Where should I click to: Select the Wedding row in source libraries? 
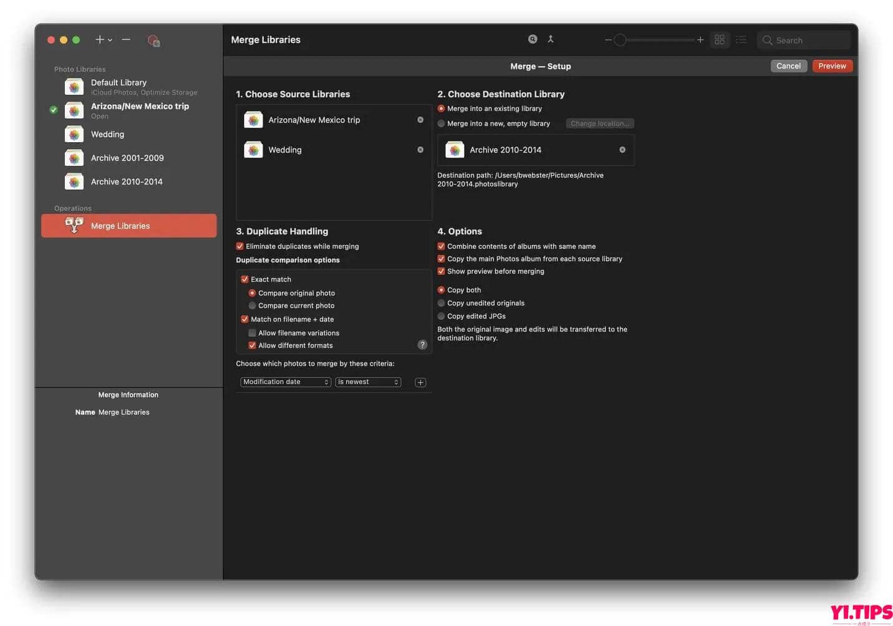point(334,150)
